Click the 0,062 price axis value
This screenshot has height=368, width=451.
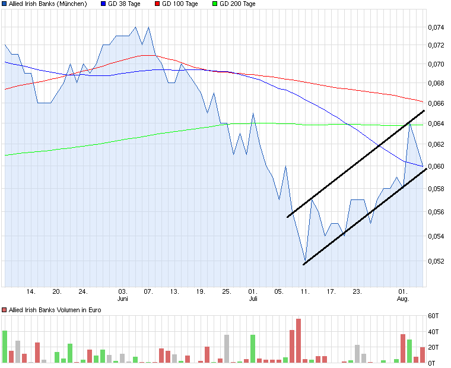coord(436,144)
